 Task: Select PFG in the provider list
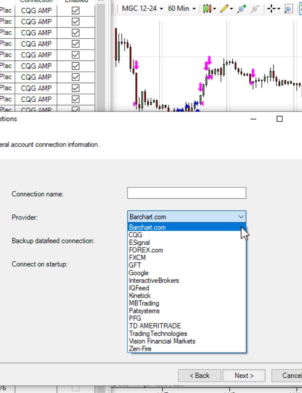pos(187,318)
